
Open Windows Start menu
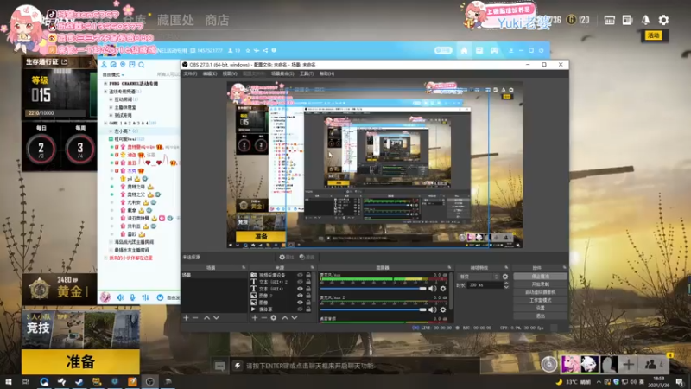[x=8, y=381]
